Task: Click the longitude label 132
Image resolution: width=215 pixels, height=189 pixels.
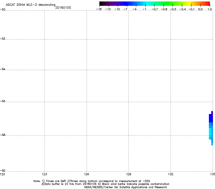Action: pos(171,174)
